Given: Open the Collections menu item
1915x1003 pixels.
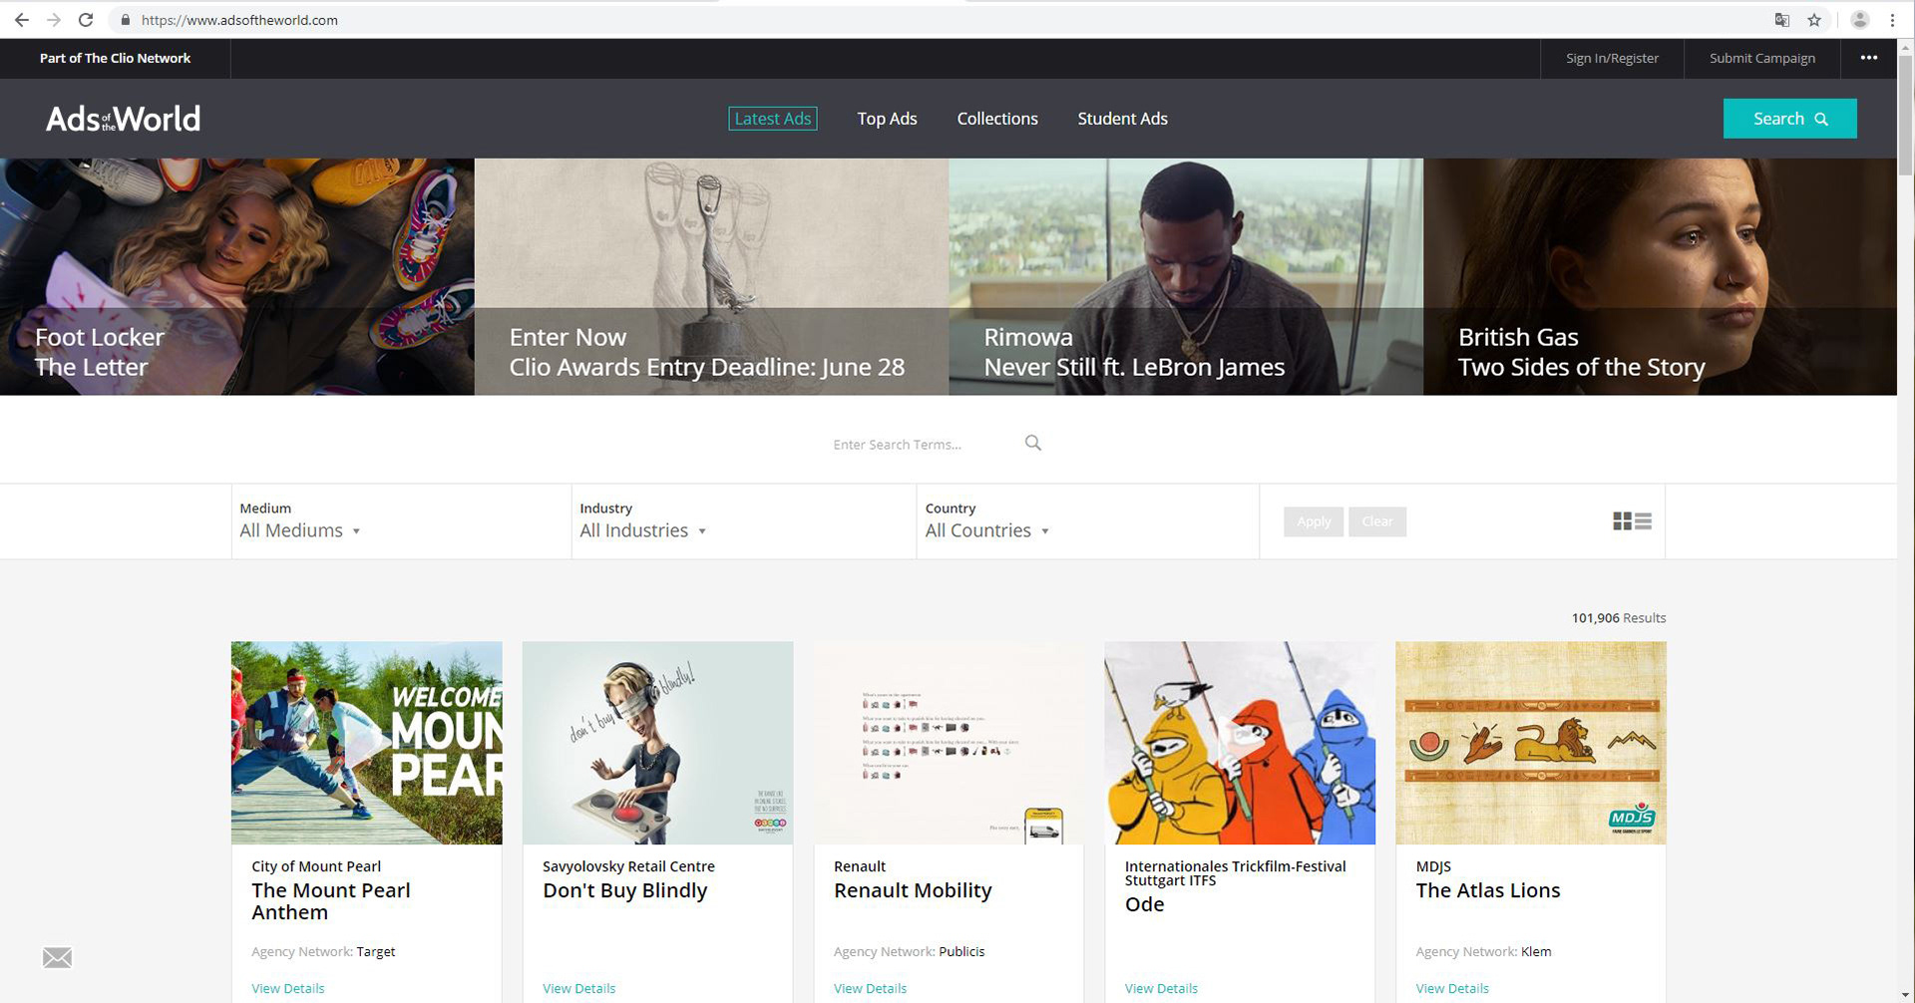Looking at the screenshot, I should point(996,119).
